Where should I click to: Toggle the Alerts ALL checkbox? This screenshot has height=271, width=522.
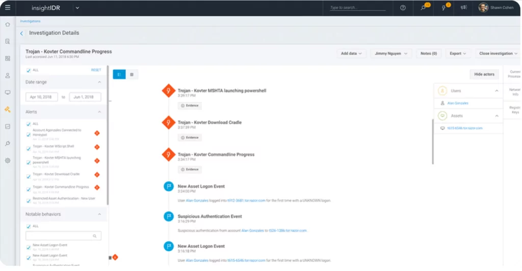pos(29,124)
